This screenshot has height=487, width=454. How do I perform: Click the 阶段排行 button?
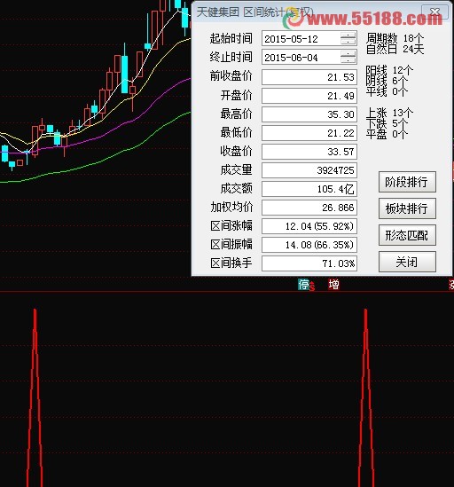click(x=407, y=182)
